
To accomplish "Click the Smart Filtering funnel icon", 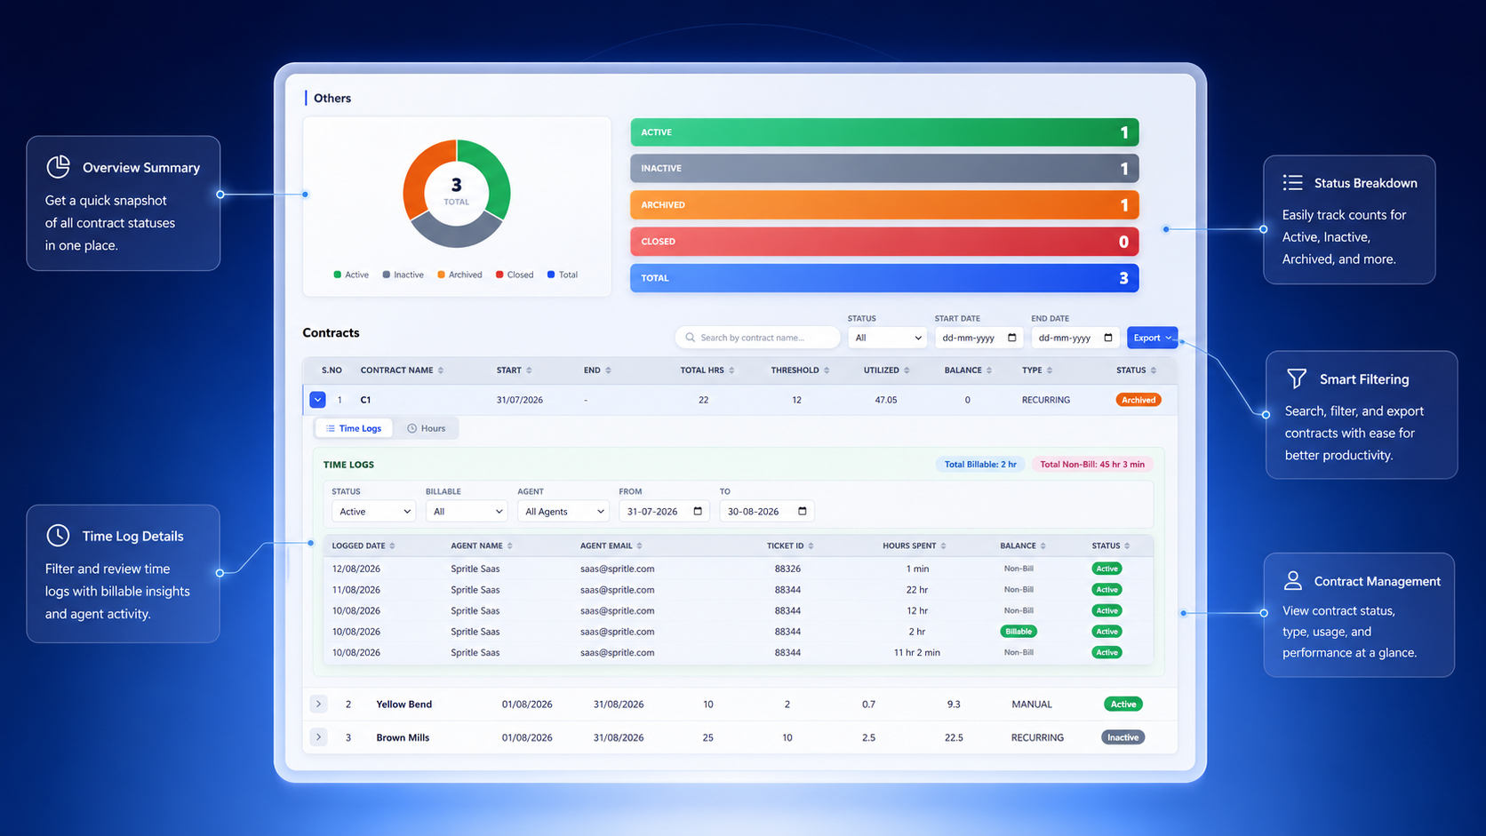I will click(1297, 378).
